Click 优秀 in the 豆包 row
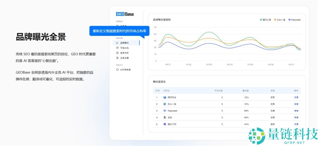The width and height of the screenshot is (318, 146). pyautogui.click(x=273, y=117)
